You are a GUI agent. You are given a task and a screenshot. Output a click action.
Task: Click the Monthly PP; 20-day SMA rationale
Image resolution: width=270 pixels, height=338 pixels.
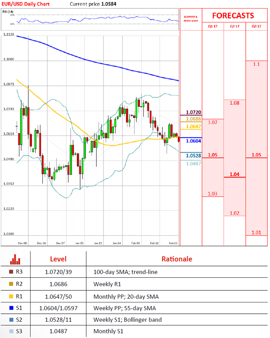[x=126, y=297]
